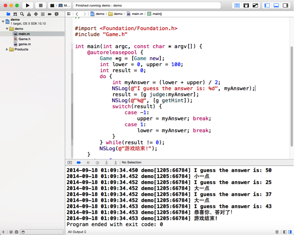
Task: Open the Find navigator
Action: (22, 14)
